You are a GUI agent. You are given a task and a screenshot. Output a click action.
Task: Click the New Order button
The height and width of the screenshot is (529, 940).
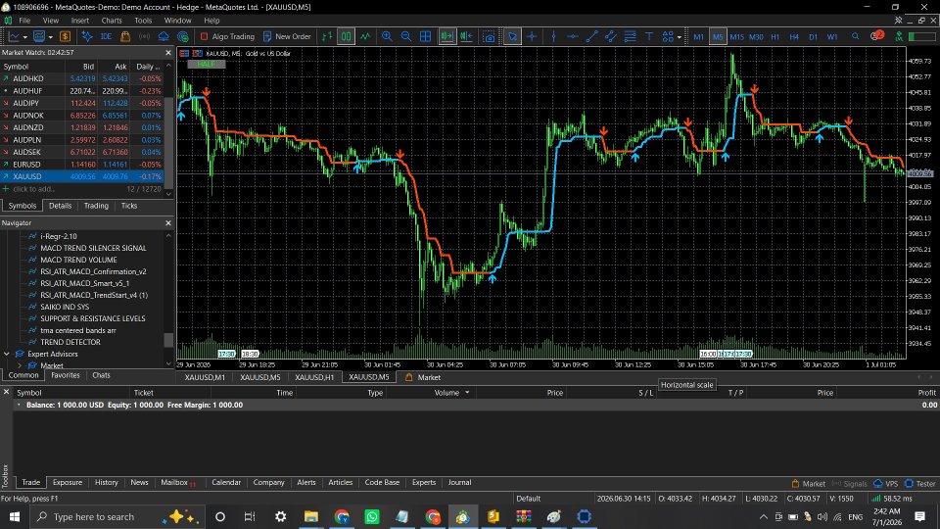point(288,36)
